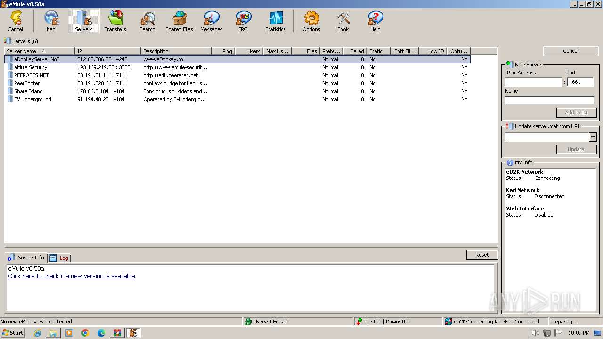The height and width of the screenshot is (339, 603).
Task: Click the eMule taskbar button
Action: click(x=133, y=333)
